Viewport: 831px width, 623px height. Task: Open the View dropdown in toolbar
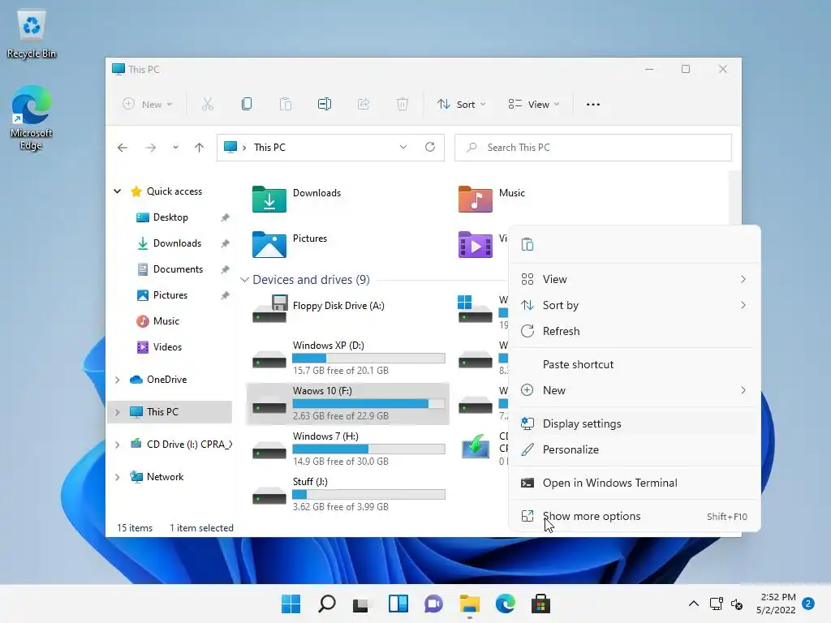coord(533,105)
